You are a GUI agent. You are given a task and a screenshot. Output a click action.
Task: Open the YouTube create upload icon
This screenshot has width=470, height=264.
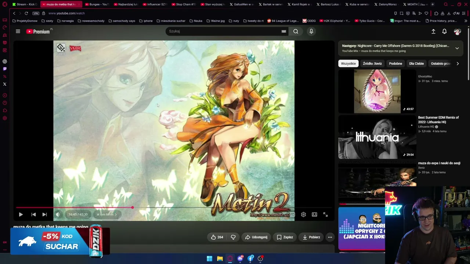pyautogui.click(x=433, y=31)
